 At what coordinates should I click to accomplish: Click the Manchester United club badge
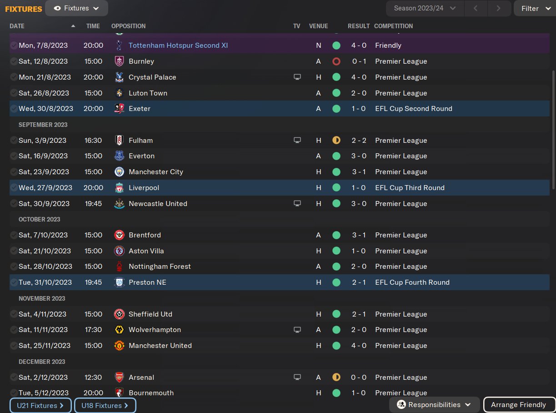click(119, 346)
